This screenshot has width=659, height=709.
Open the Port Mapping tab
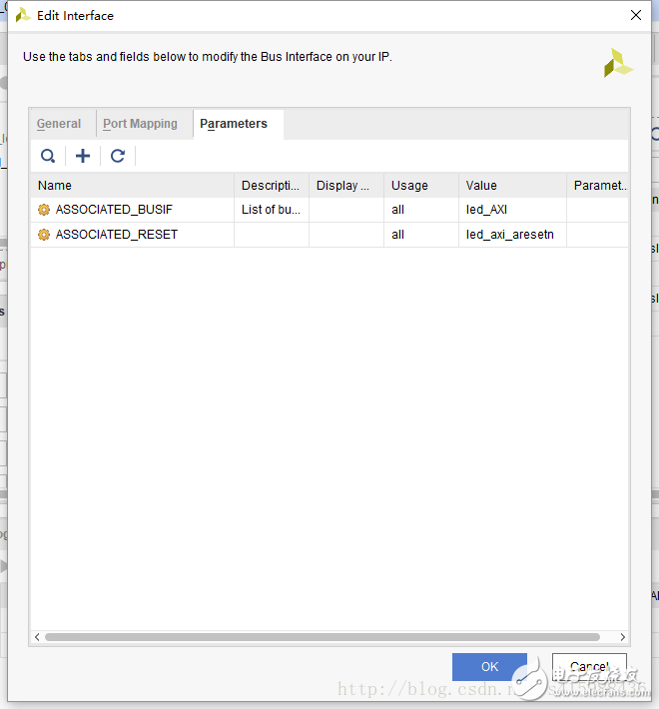click(140, 124)
